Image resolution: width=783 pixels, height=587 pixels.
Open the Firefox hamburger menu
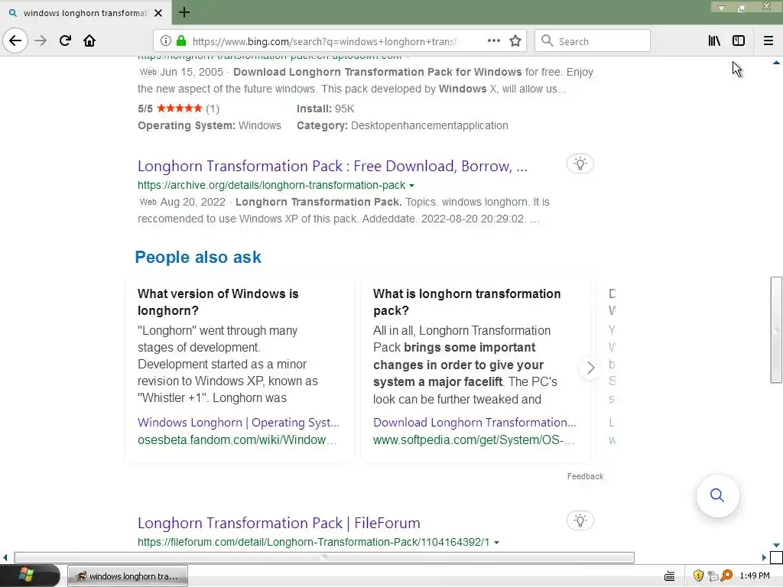click(768, 41)
